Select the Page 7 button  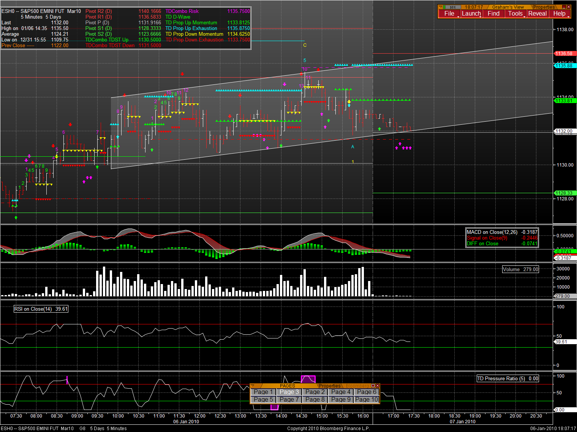(289, 400)
